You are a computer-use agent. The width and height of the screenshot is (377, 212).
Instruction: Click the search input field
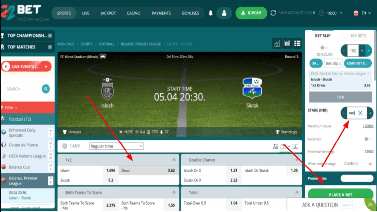coord(23,89)
